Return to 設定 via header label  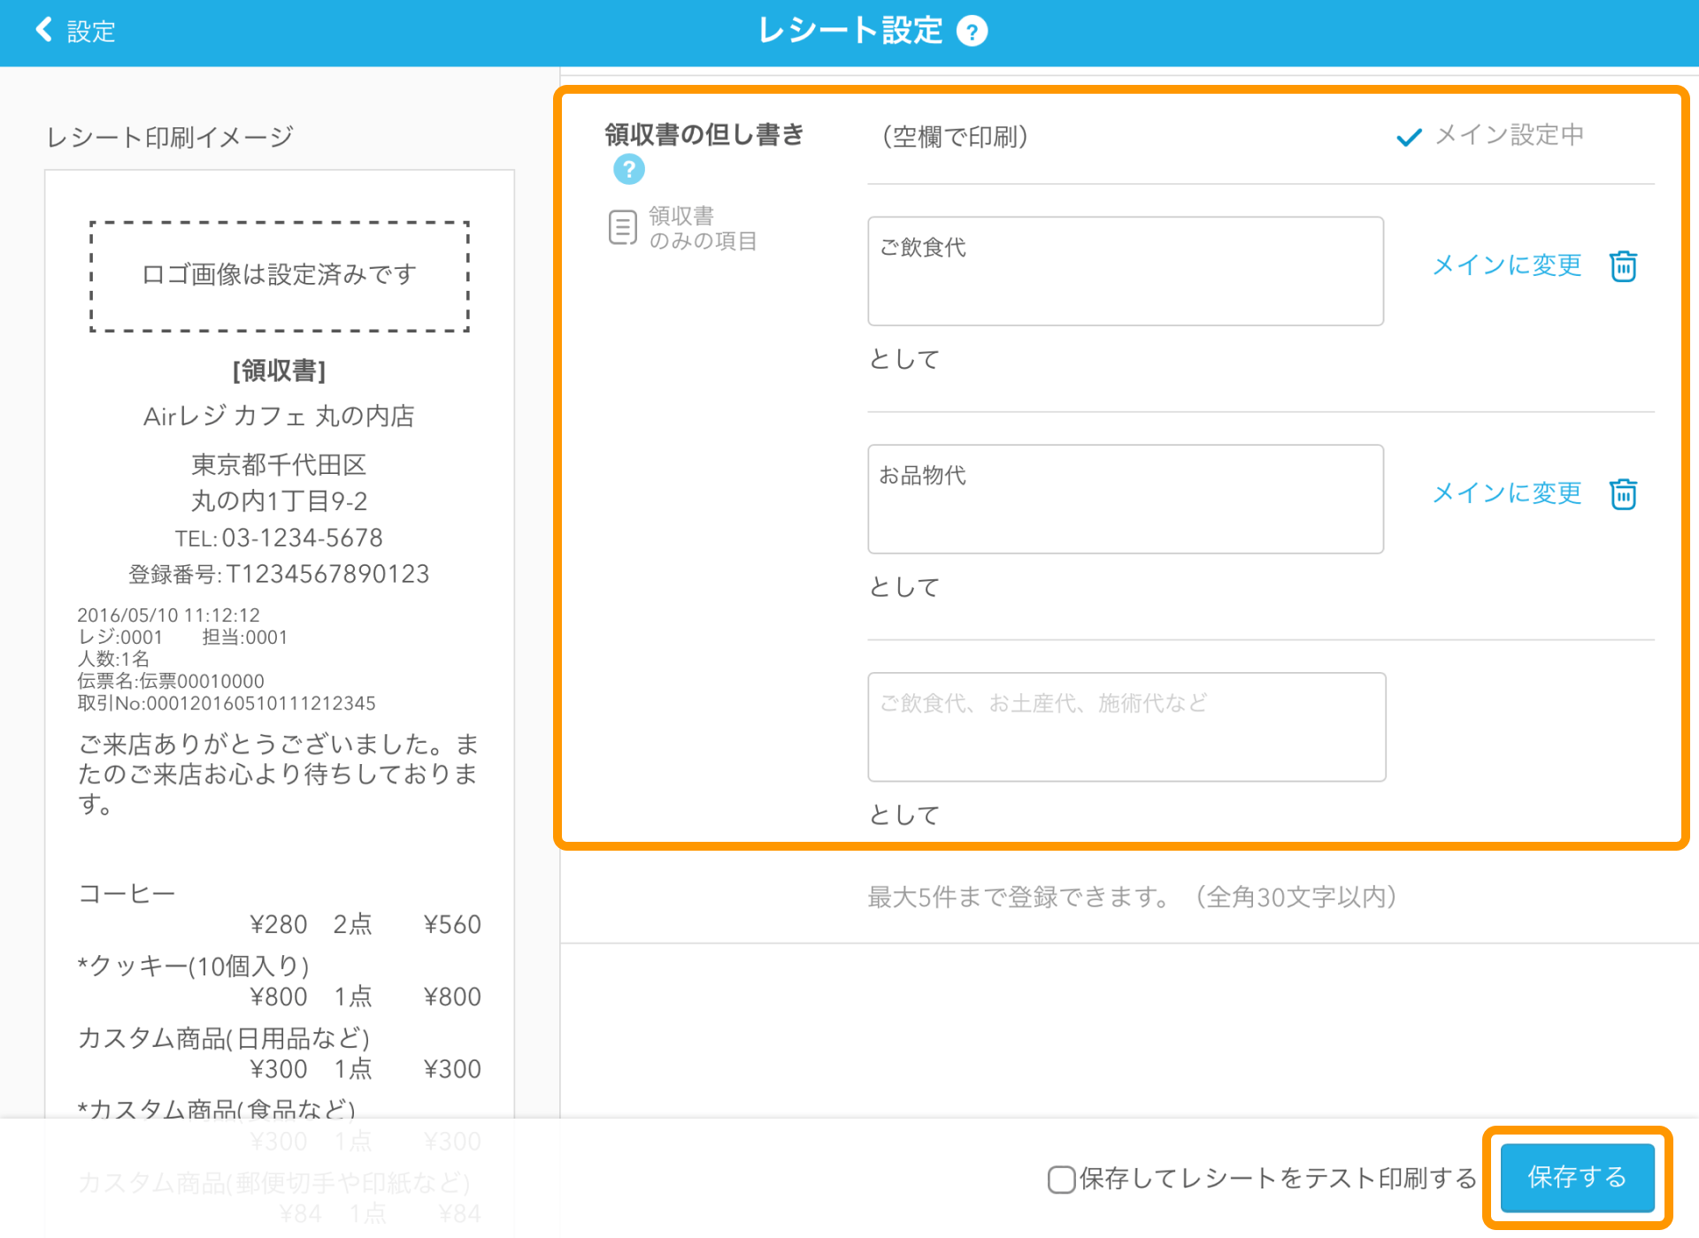click(89, 31)
